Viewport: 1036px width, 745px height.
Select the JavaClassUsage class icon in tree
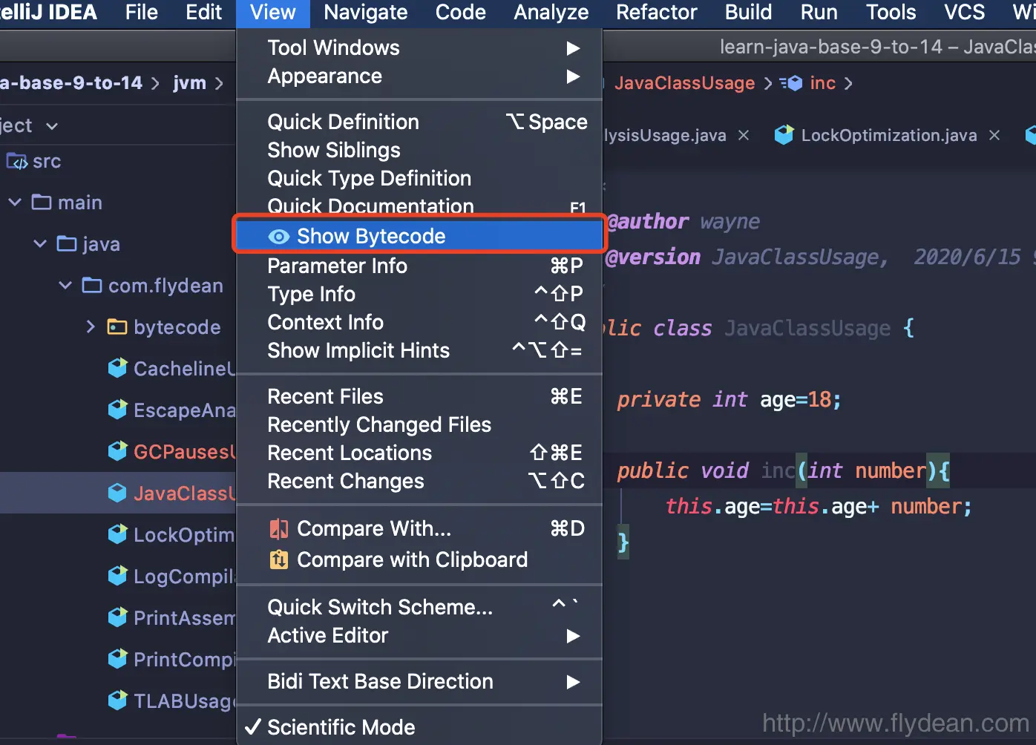[117, 493]
